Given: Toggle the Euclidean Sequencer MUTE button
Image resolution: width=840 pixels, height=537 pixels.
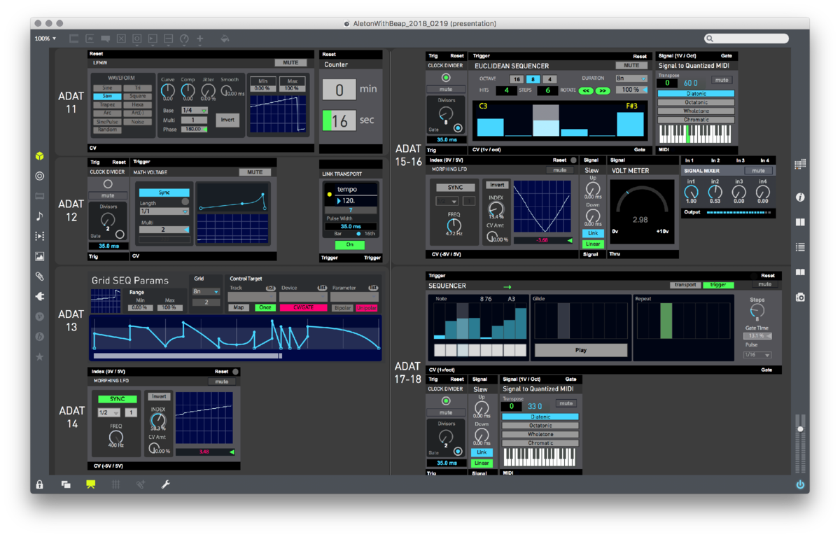Looking at the screenshot, I should pyautogui.click(x=631, y=66).
